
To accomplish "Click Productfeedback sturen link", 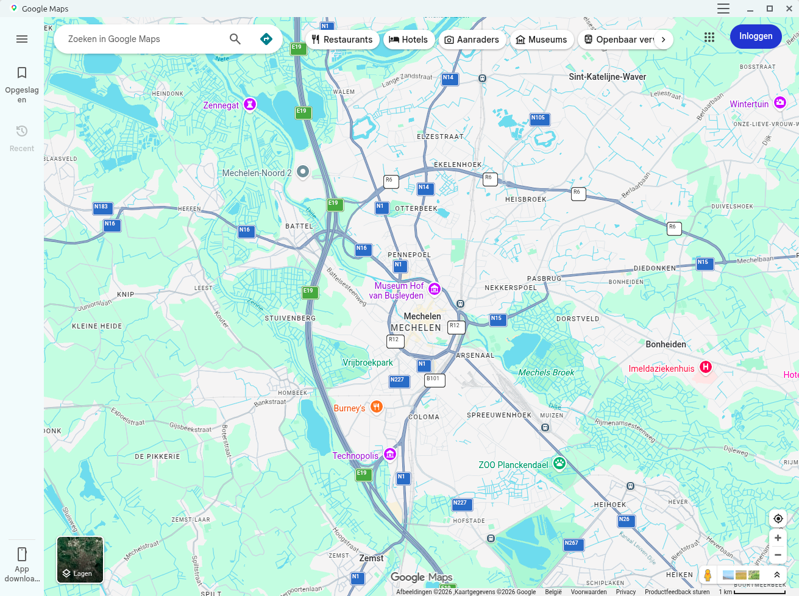I will coord(677,592).
